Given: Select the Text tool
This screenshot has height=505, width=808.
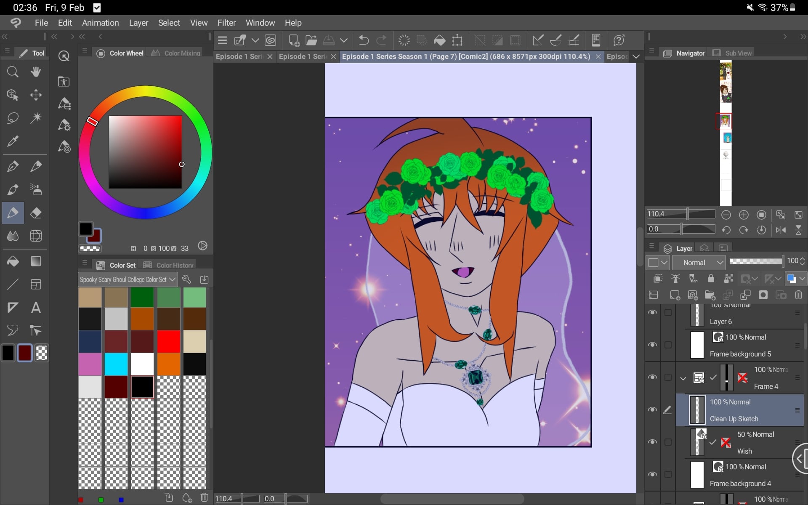Looking at the screenshot, I should coord(36,308).
